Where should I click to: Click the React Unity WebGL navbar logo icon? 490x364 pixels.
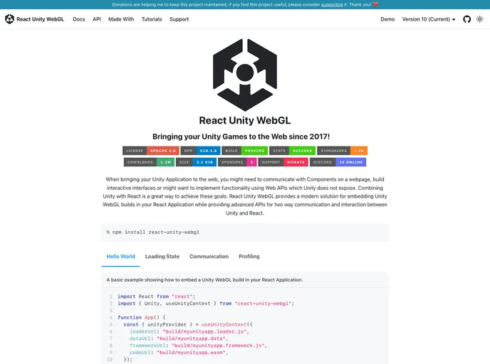tap(9, 19)
